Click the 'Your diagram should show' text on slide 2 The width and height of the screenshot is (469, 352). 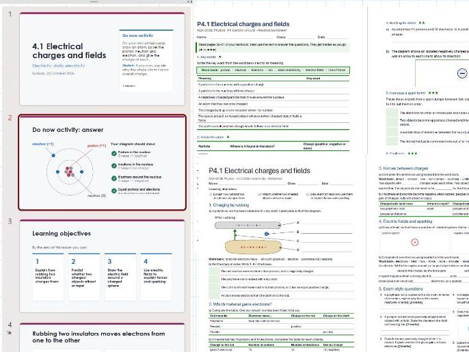[x=133, y=144]
